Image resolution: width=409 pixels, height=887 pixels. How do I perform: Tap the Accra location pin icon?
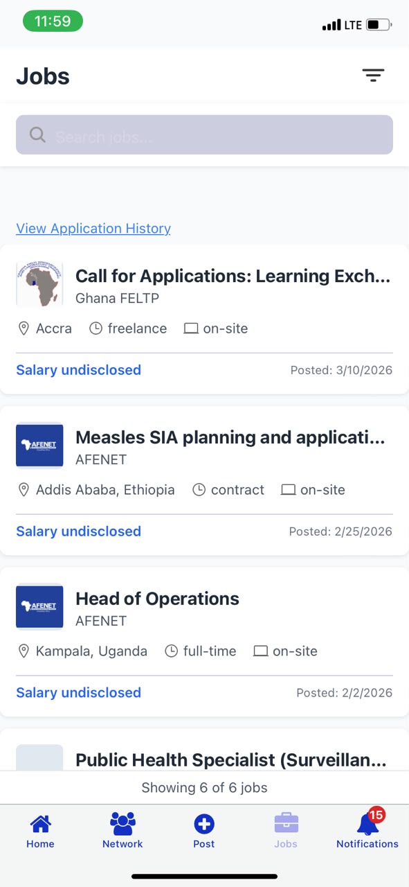tap(24, 328)
